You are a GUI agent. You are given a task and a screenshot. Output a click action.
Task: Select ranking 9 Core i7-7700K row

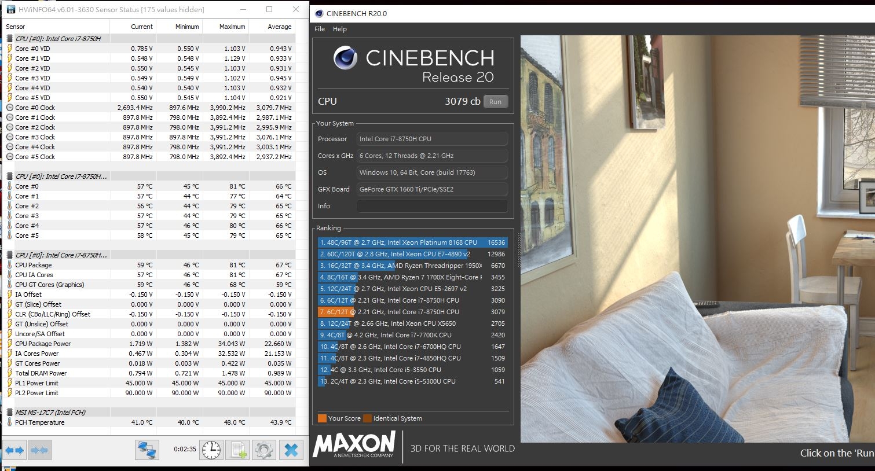pyautogui.click(x=412, y=335)
